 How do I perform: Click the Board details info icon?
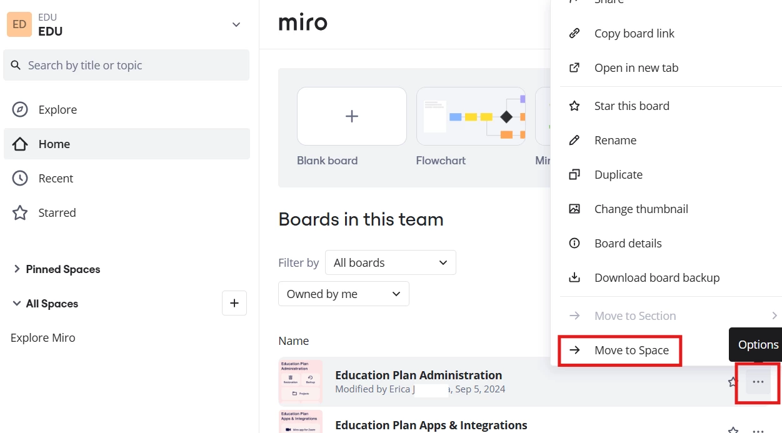pyautogui.click(x=574, y=243)
